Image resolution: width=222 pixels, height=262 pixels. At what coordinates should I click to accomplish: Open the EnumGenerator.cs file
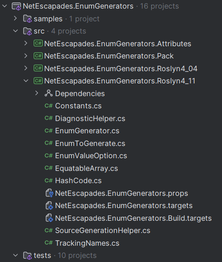[87, 131]
